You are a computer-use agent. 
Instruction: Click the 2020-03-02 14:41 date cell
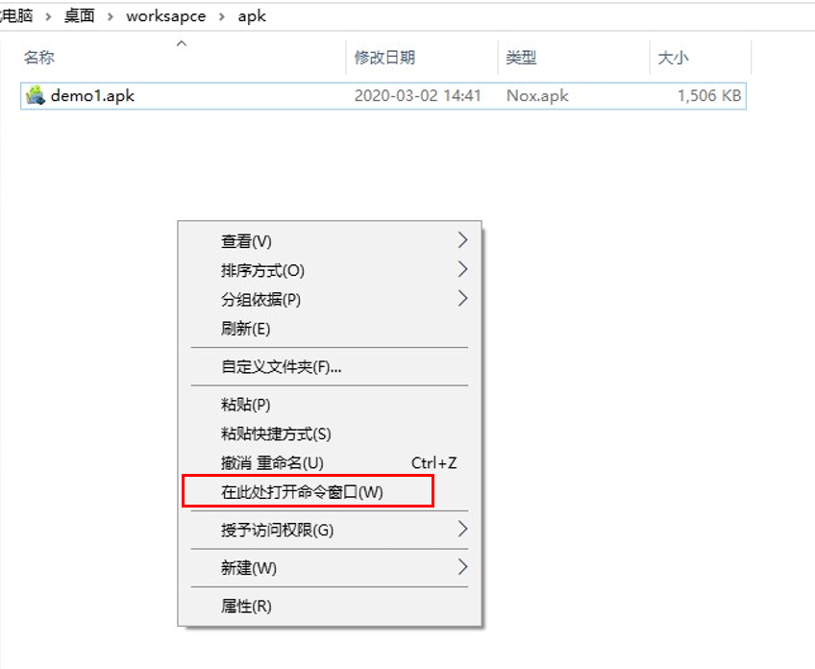coord(417,96)
